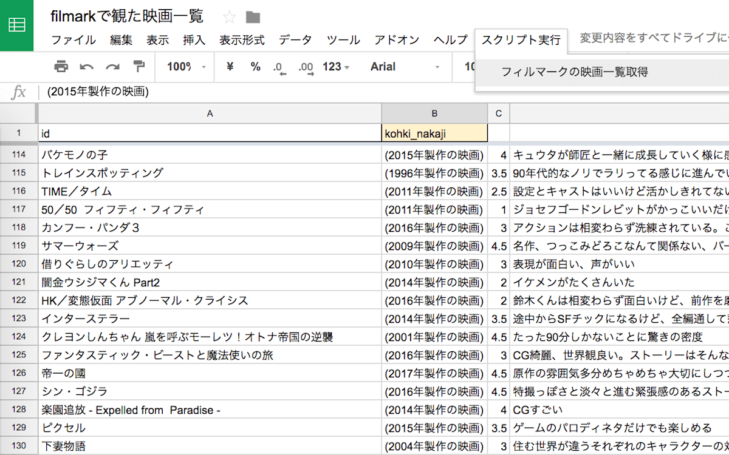Click (2001年製作の映画) in row 124
The image size is (729, 455).
coord(434,337)
